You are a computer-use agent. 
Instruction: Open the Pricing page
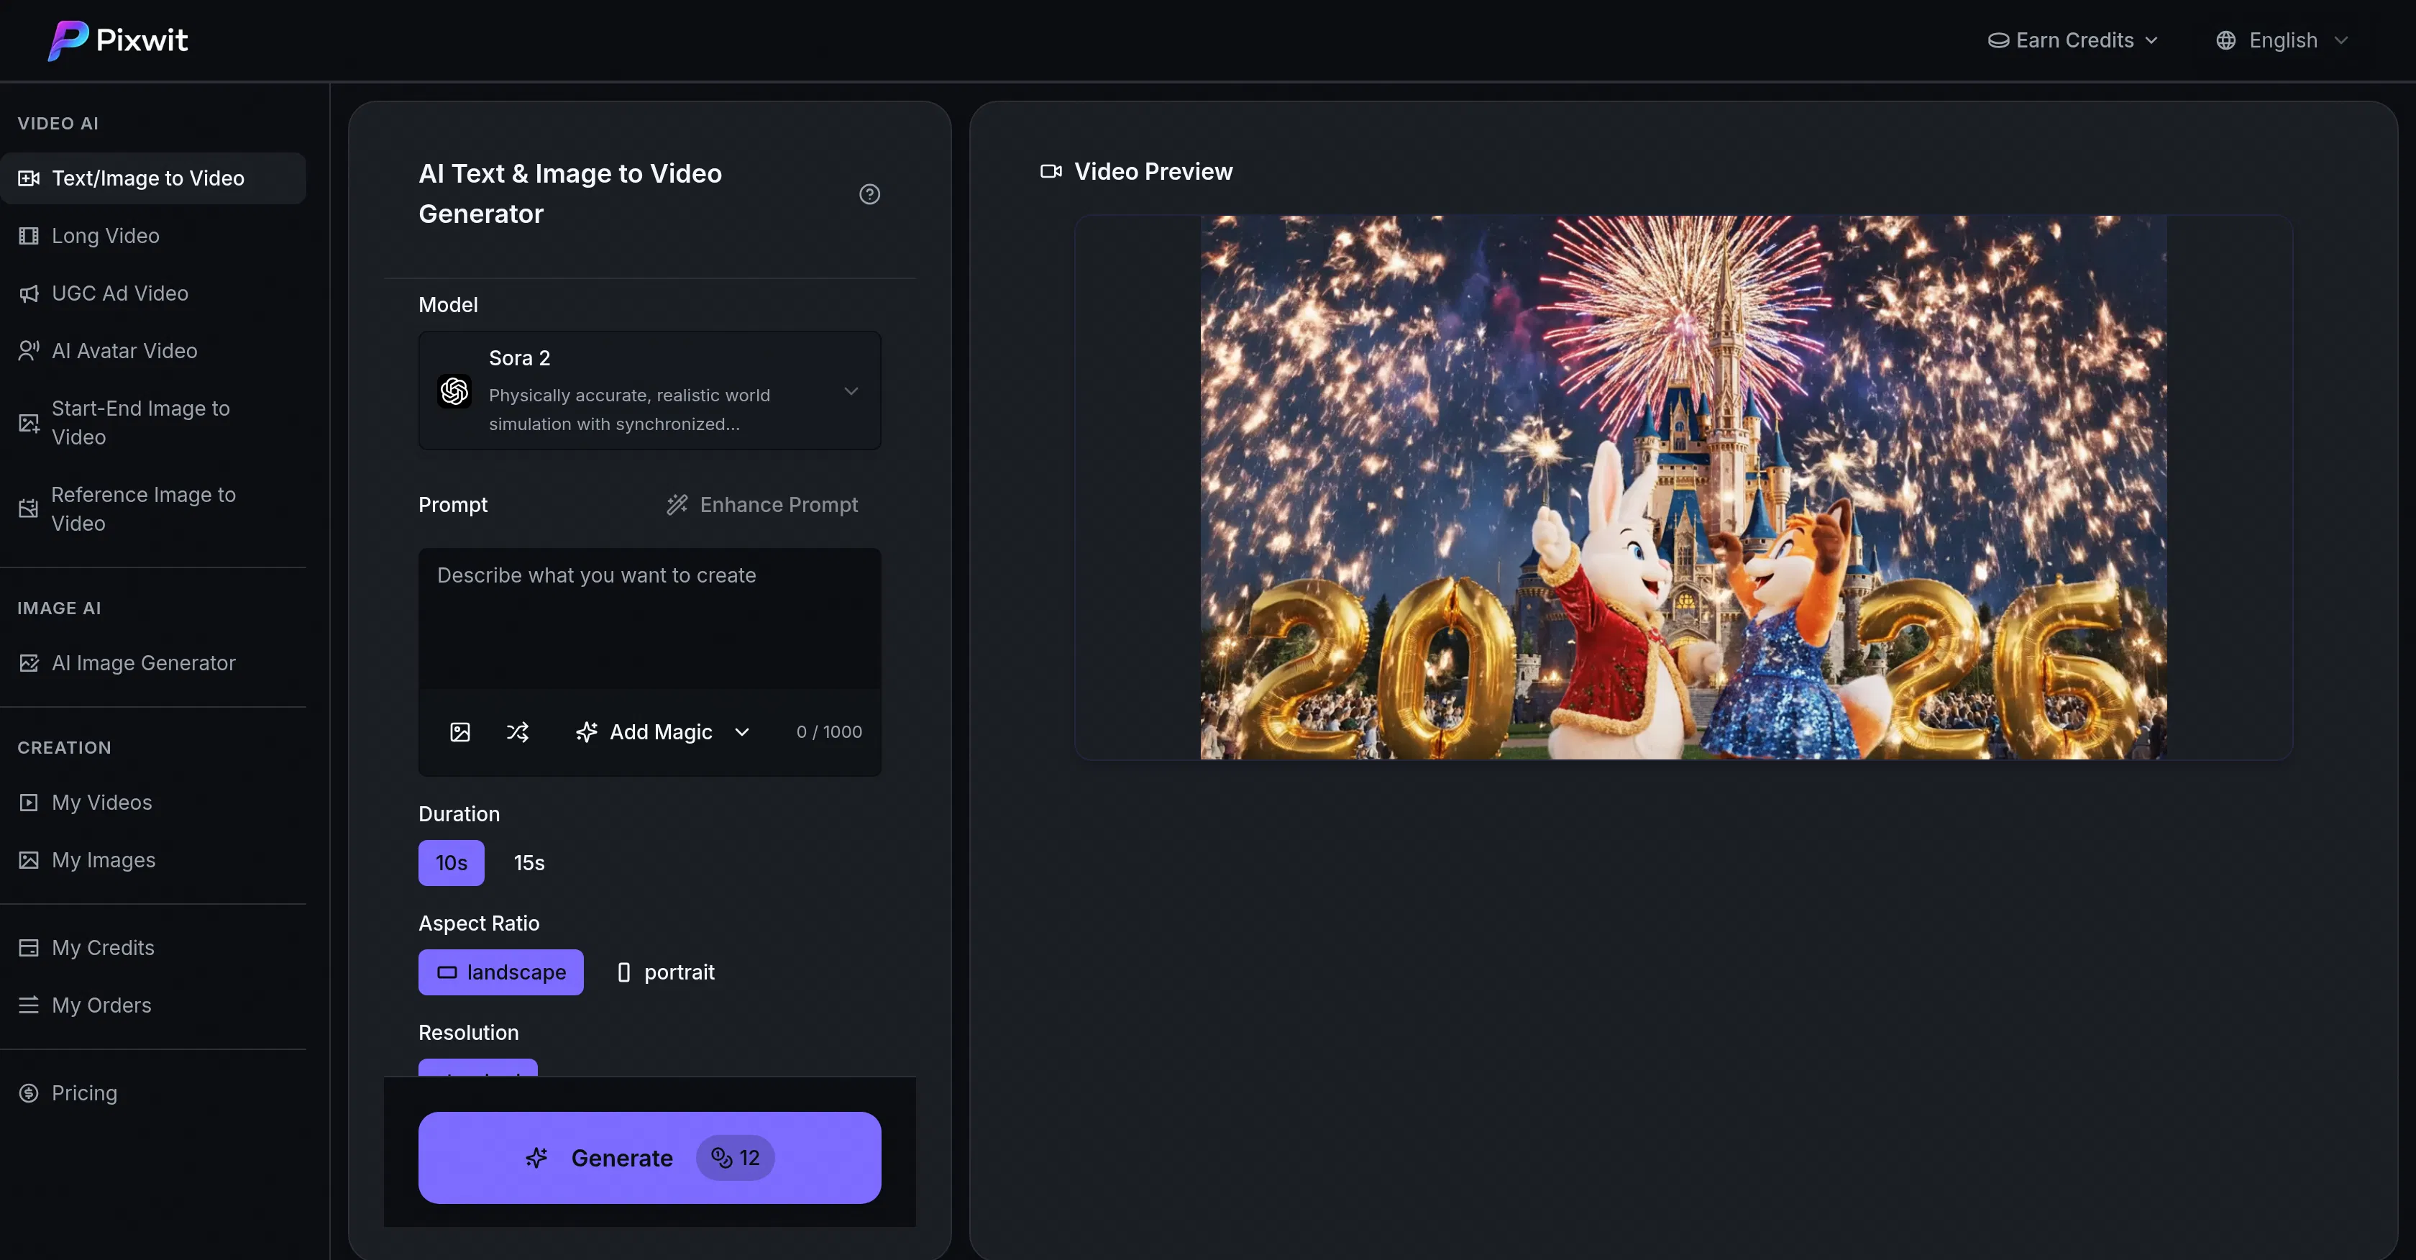[x=84, y=1092]
